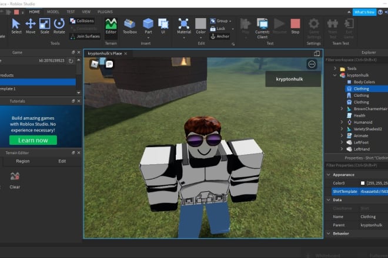Stop the running test
The image size is (388, 258).
coord(295,26)
